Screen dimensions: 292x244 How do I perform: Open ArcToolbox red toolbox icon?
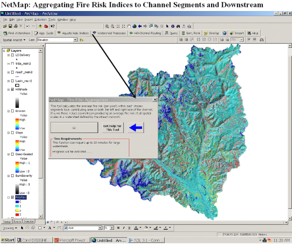(x=46, y=26)
